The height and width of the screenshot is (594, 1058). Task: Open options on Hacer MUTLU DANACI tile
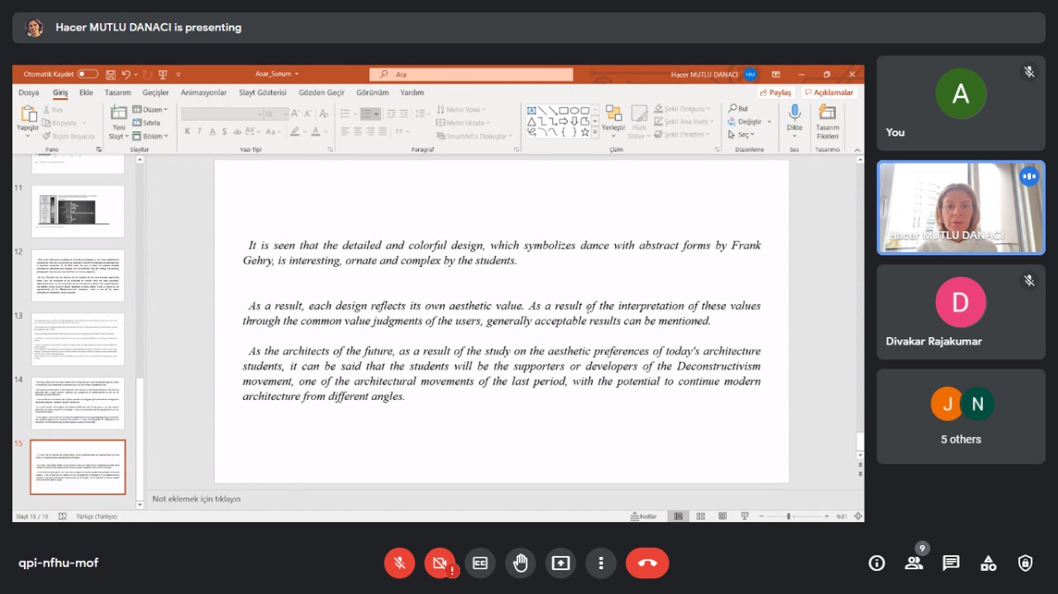1029,176
